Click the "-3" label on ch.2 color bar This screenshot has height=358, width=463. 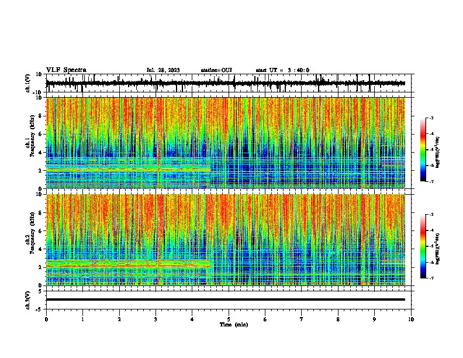pyautogui.click(x=431, y=215)
